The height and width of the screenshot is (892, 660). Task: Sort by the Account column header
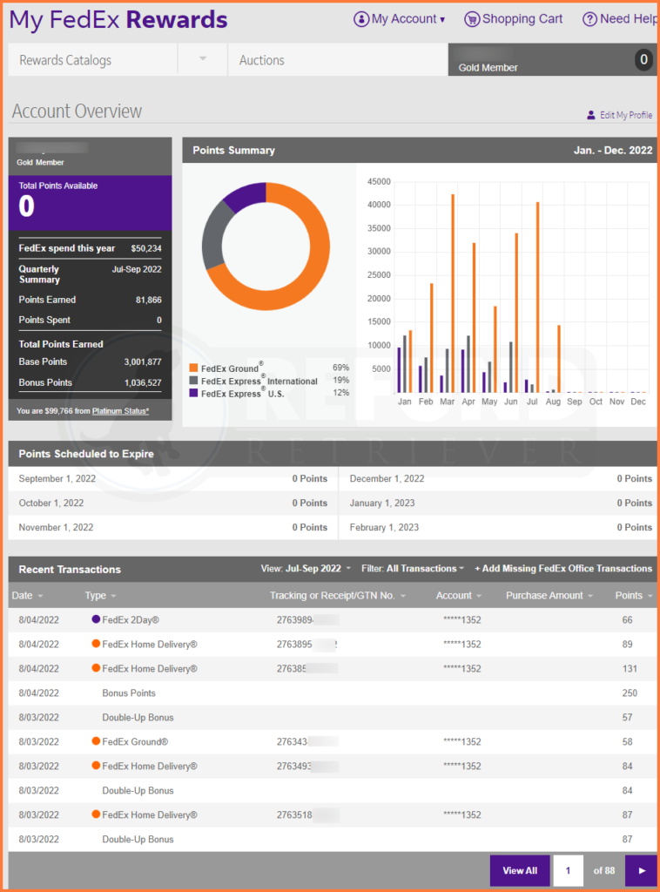pos(459,596)
